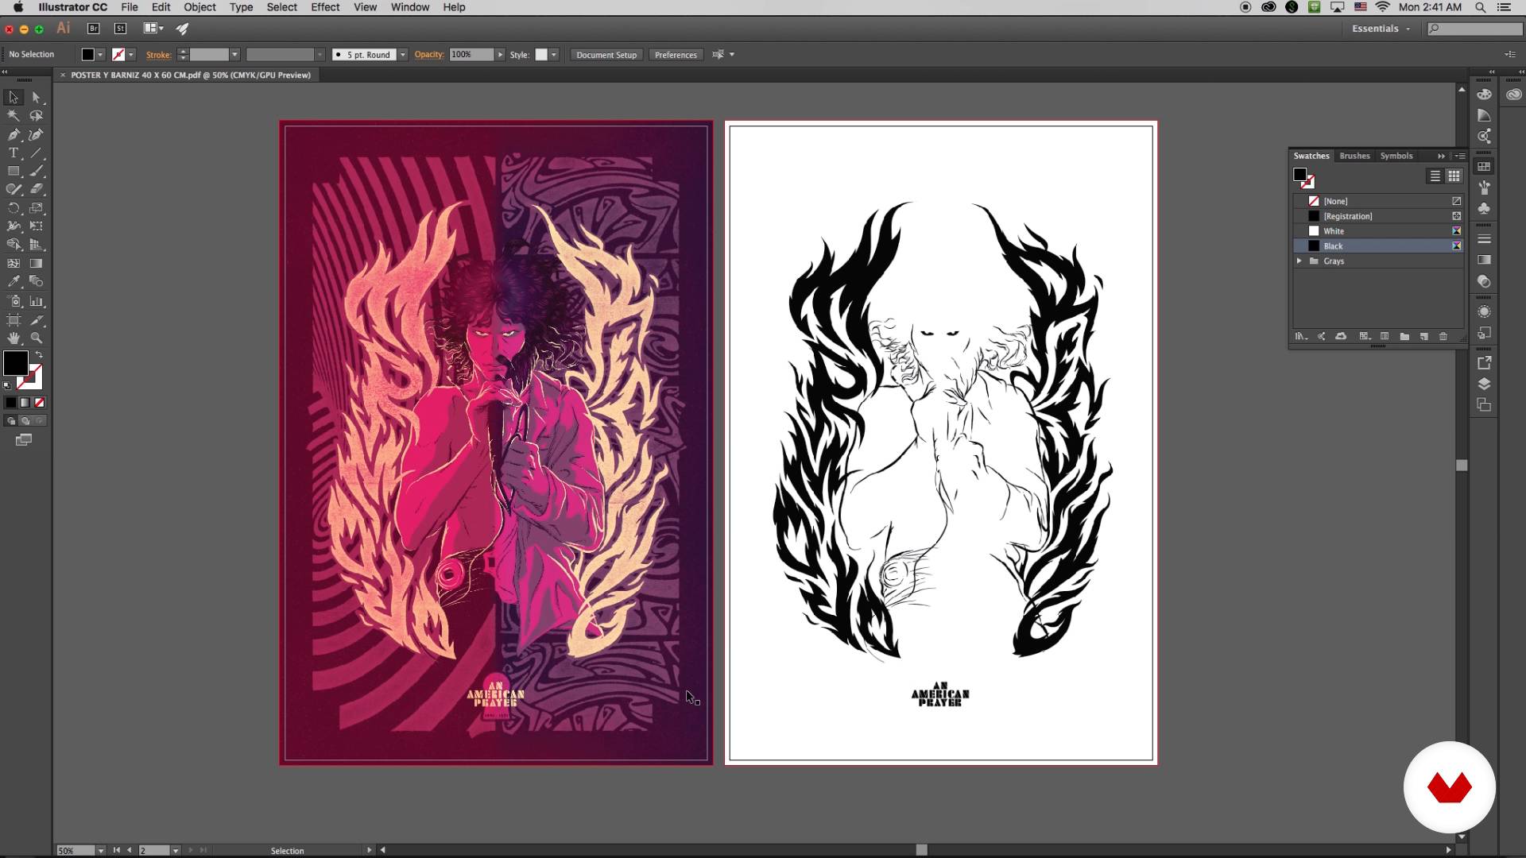The height and width of the screenshot is (858, 1526).
Task: Pick the Eyedropper tool
Action: click(x=14, y=281)
